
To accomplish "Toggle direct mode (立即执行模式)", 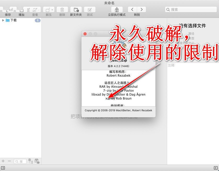I will pos(117,10).
